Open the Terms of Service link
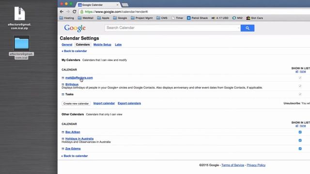Screen dimensions: 310x174 coord(232,165)
